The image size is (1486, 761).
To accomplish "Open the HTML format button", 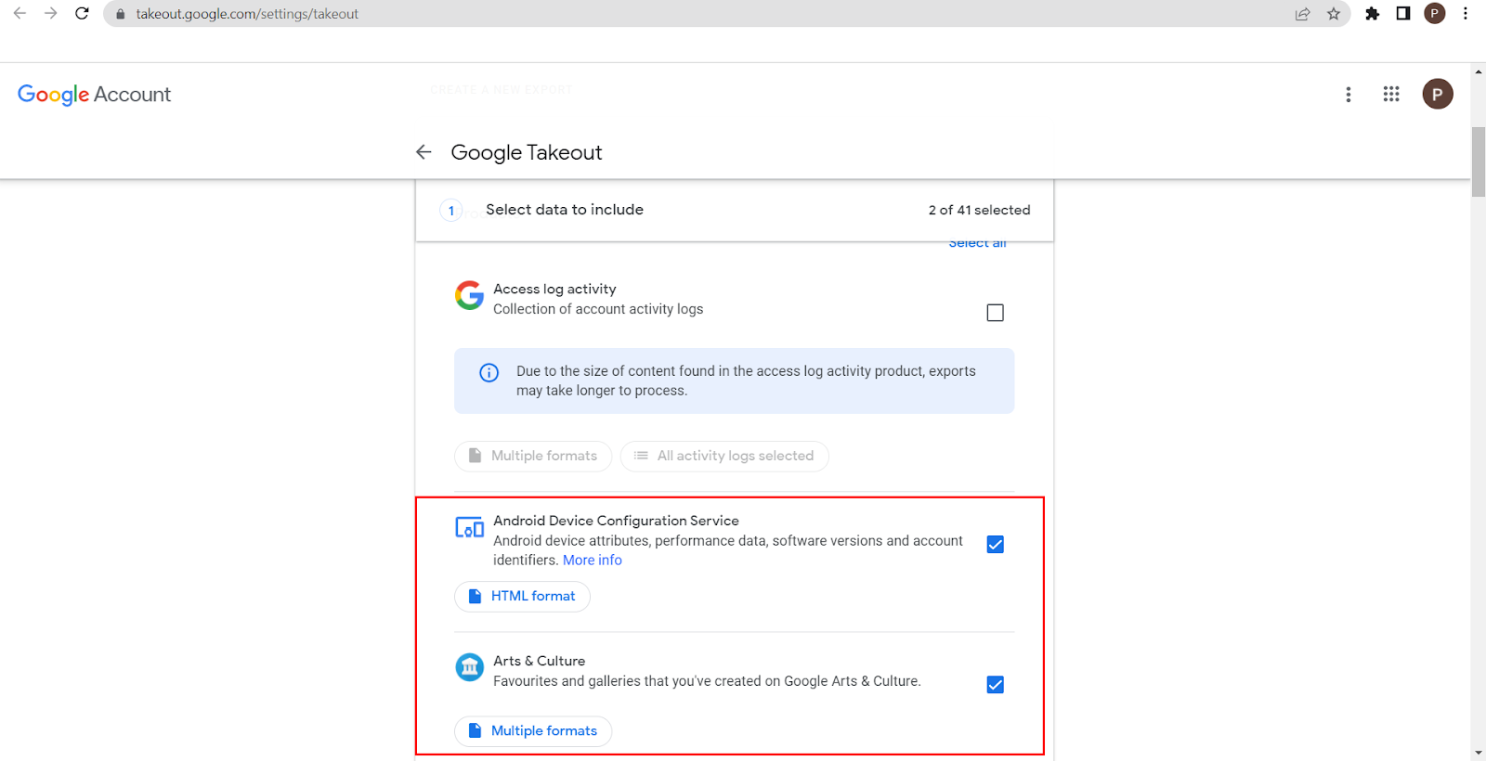I will [522, 597].
